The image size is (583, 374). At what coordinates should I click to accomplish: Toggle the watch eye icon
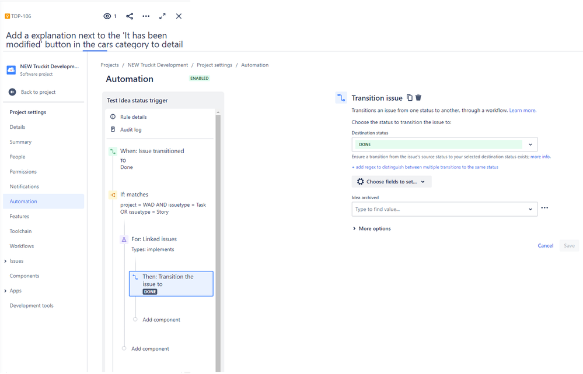tap(107, 16)
